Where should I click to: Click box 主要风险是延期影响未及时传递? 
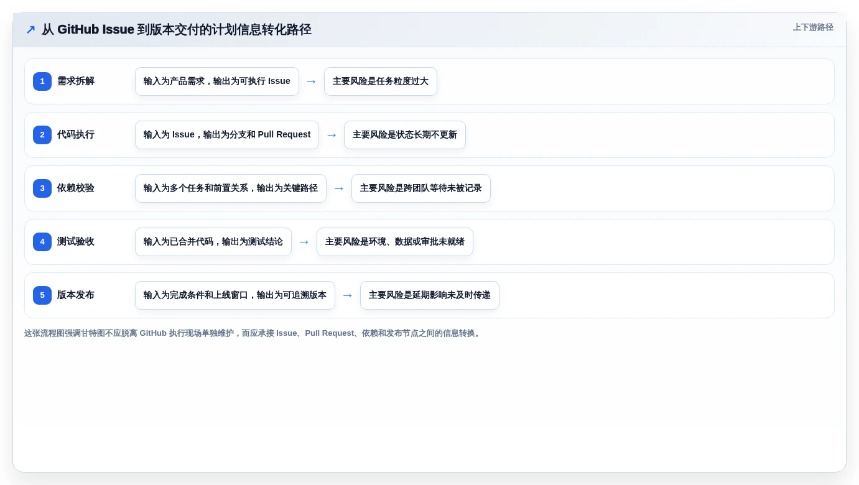(430, 295)
